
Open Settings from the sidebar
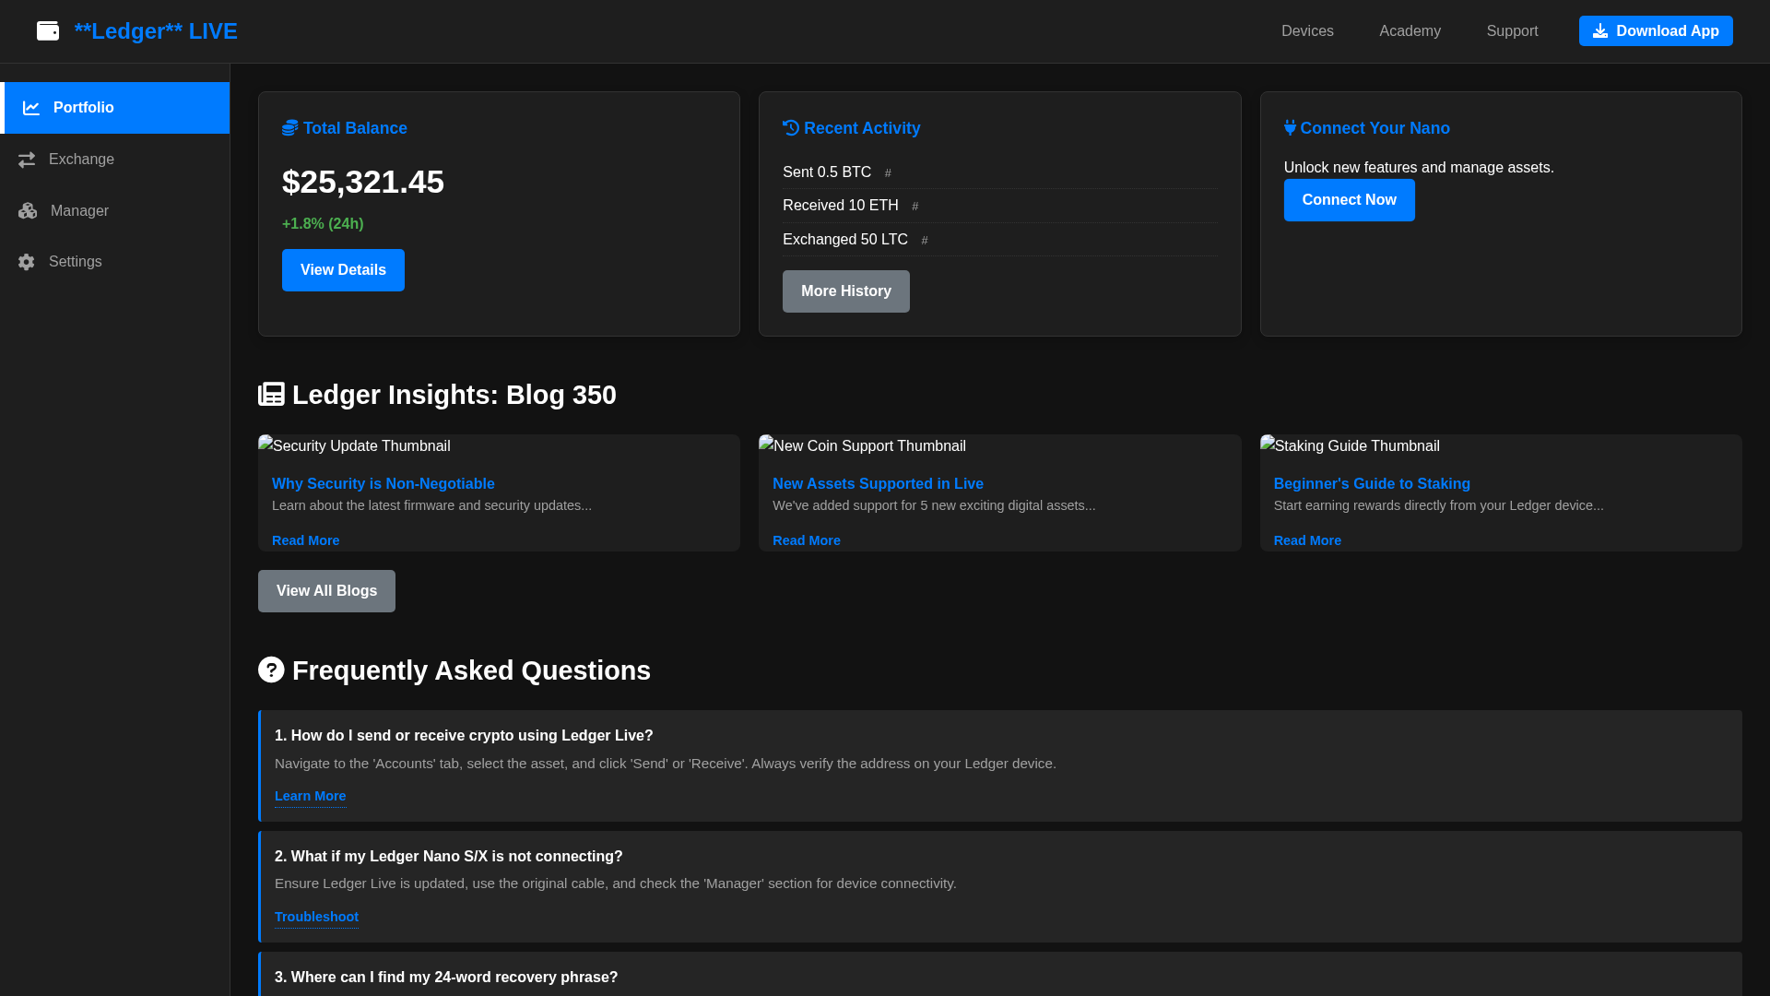coord(115,262)
